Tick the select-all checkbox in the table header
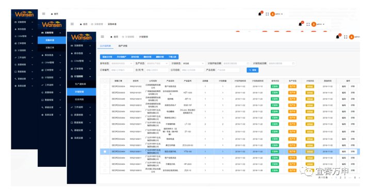Viewport: 376px width, 190px height. click(x=105, y=81)
